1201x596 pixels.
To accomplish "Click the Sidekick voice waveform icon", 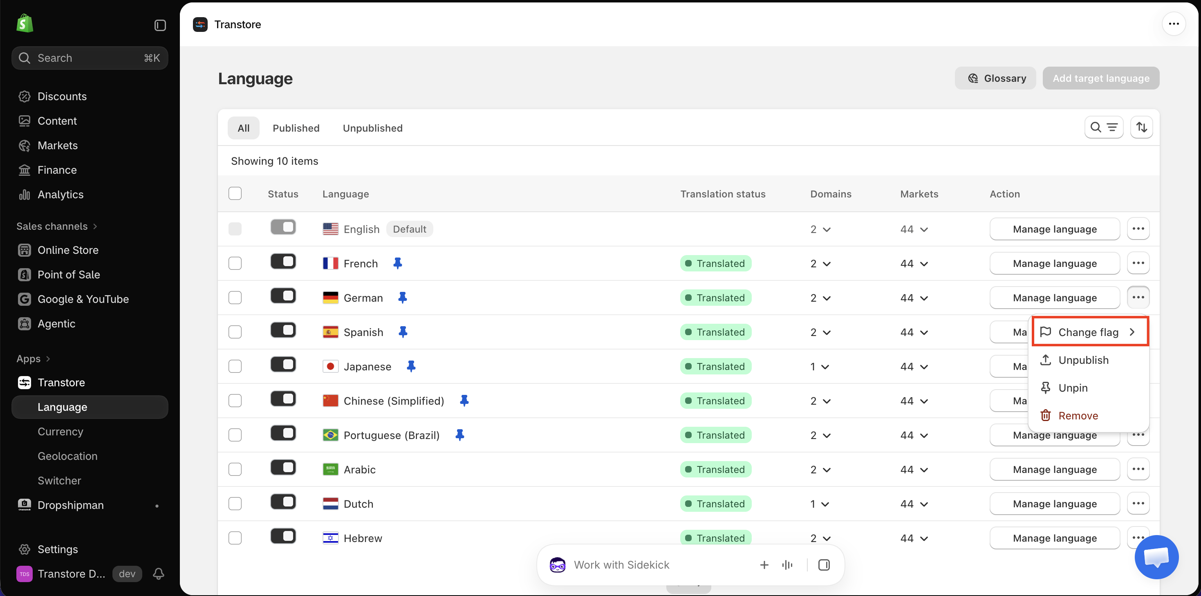I will point(787,565).
